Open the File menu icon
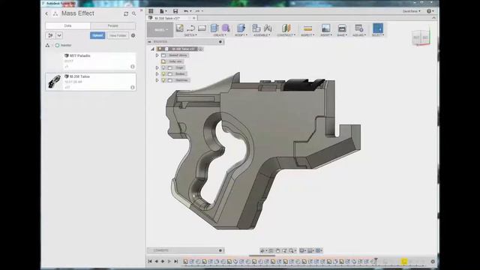The width and height of the screenshot is (480, 270). (x=163, y=11)
